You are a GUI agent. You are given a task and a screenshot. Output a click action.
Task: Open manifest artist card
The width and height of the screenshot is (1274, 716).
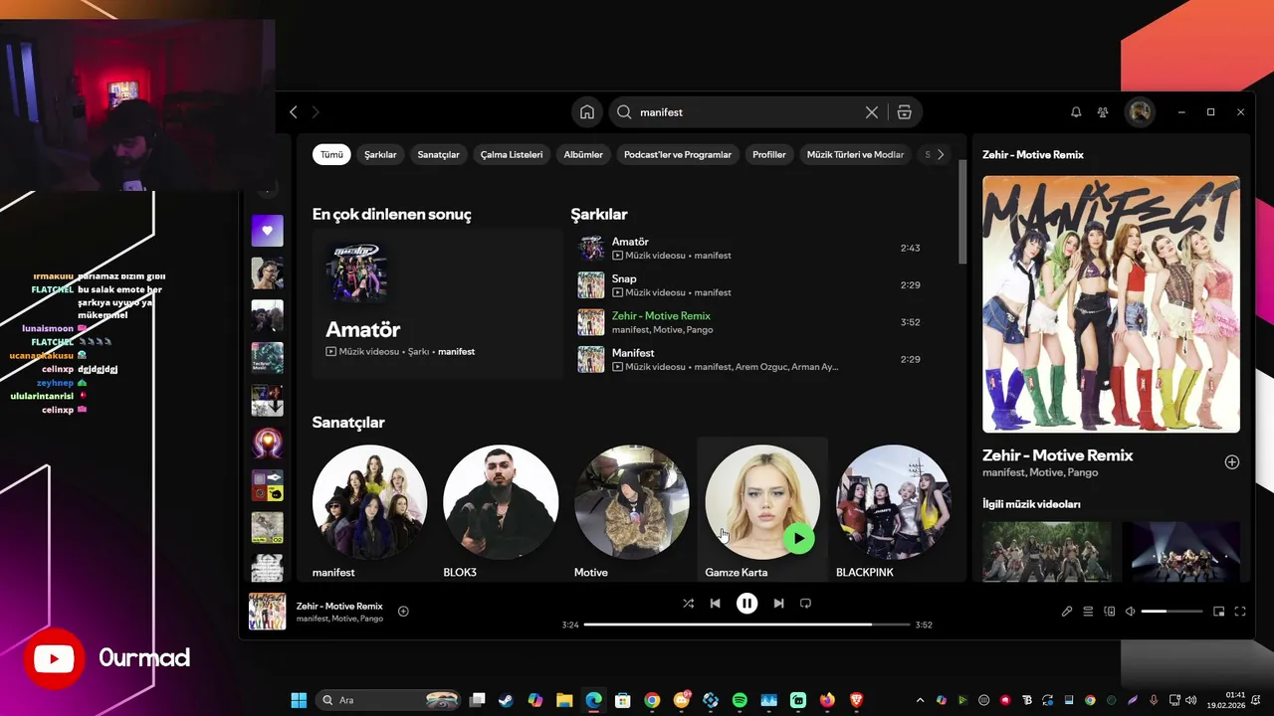[x=369, y=511]
